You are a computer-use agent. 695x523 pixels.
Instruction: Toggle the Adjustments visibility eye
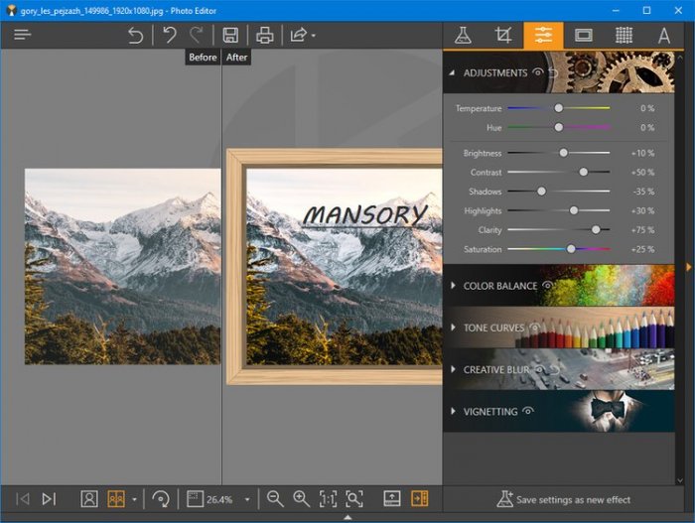538,72
